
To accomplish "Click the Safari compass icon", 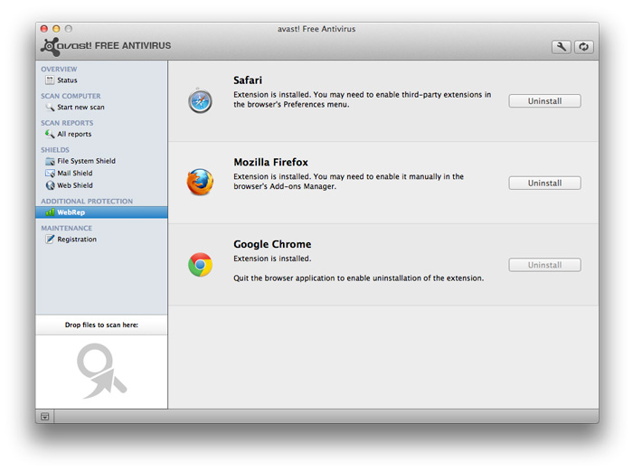I will [200, 101].
